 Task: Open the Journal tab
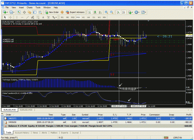[75, 133]
